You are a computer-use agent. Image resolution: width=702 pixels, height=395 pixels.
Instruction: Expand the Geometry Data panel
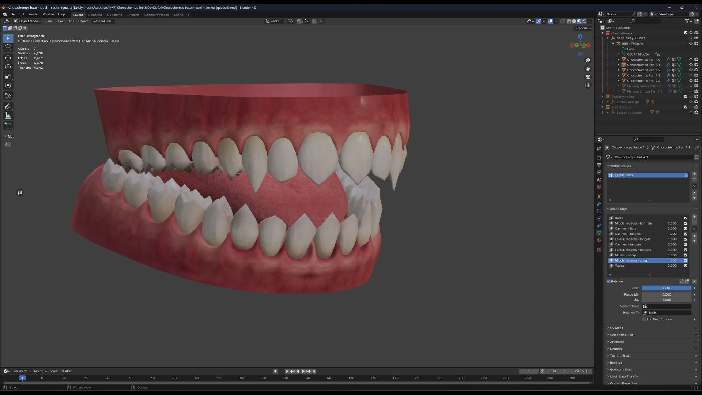click(620, 370)
